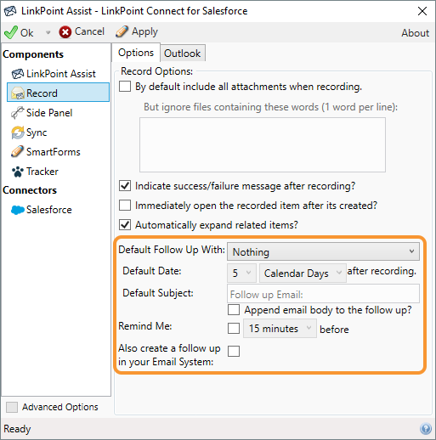
Task: Enable Append email body to follow up
Action: pyautogui.click(x=234, y=310)
